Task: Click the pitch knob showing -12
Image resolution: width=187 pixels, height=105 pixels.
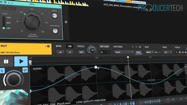Action: coord(92,50)
